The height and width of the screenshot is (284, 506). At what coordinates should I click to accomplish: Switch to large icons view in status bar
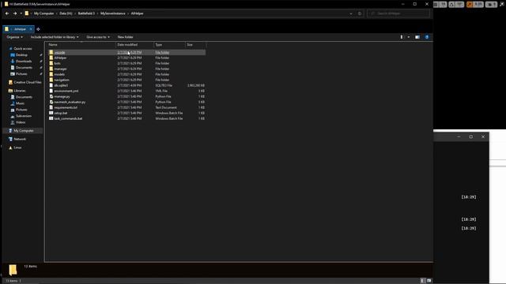tap(429, 281)
